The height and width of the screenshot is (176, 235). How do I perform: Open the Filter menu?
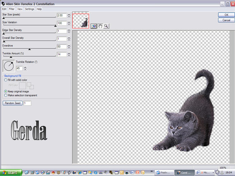tap(12, 9)
